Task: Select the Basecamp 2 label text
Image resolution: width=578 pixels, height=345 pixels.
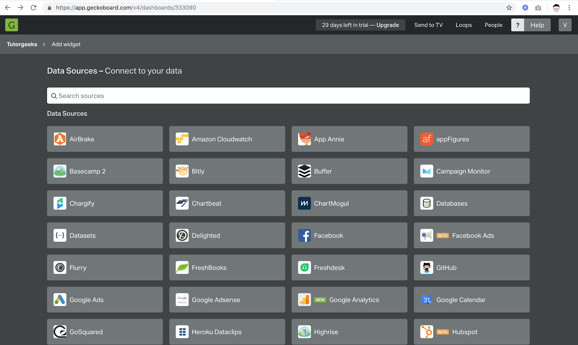Action: pyautogui.click(x=87, y=171)
